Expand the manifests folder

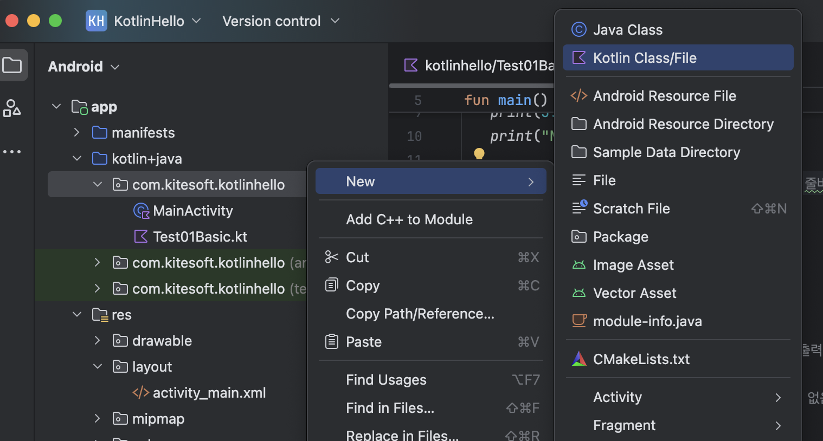pyautogui.click(x=76, y=133)
